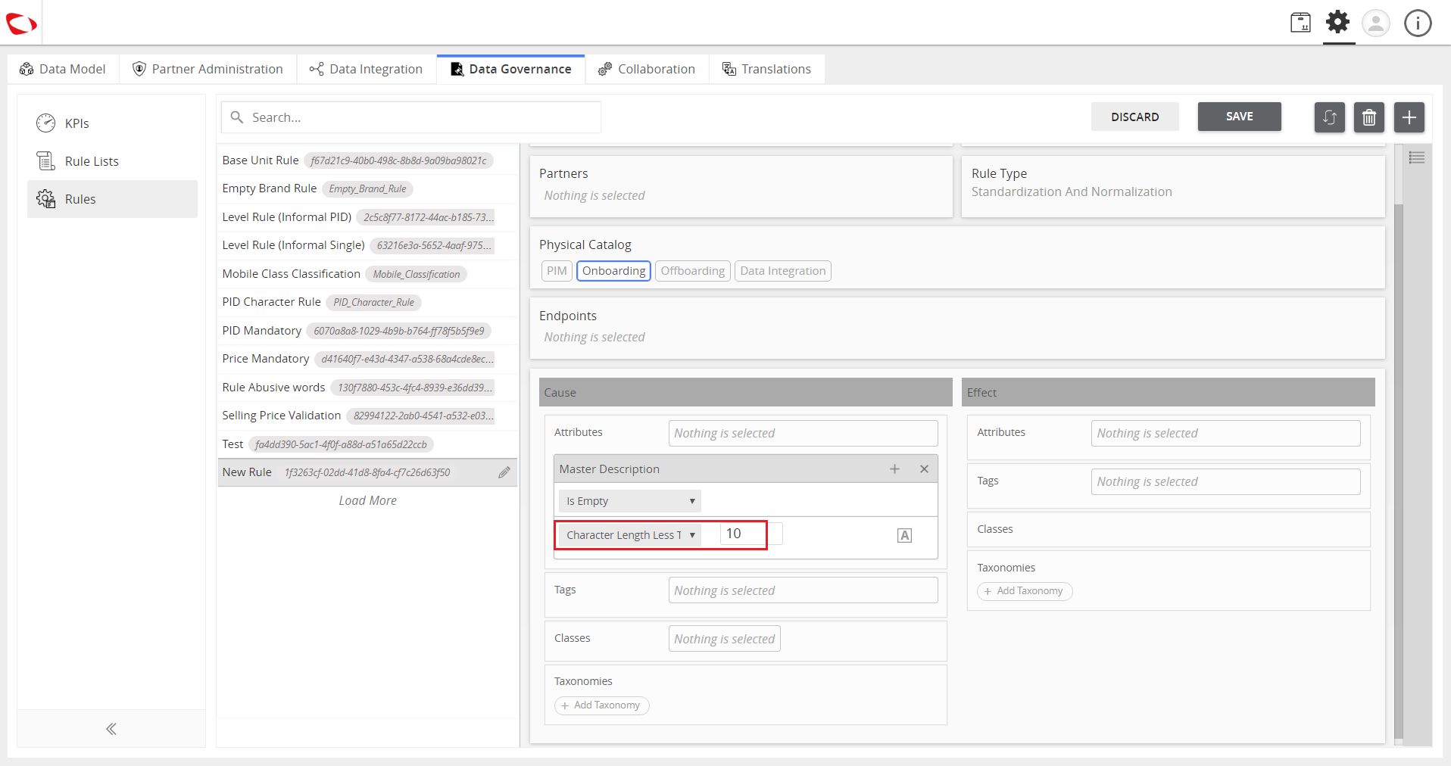
Task: Click the list outline icon
Action: 1417,157
